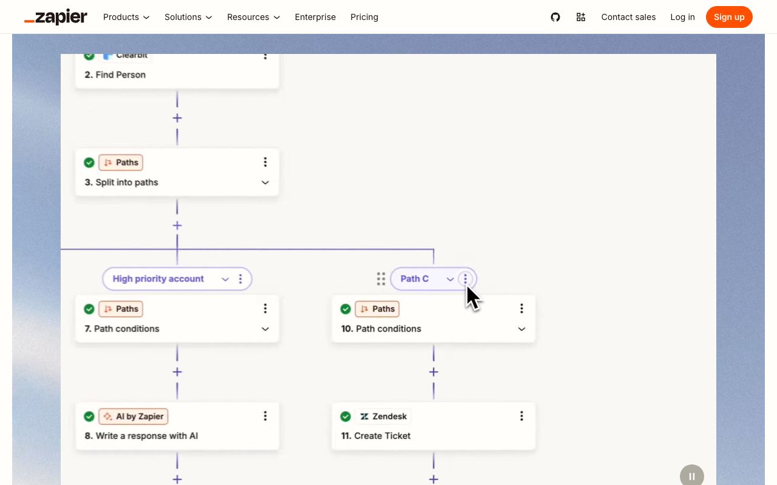Open the Path C three-dot menu
This screenshot has width=777, height=485.
coord(466,279)
